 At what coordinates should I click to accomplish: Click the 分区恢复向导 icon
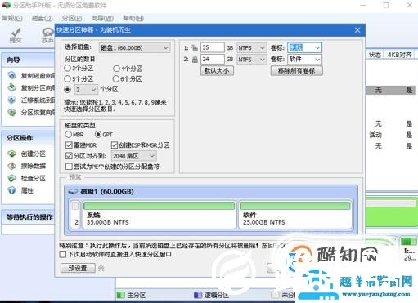pyautogui.click(x=12, y=112)
